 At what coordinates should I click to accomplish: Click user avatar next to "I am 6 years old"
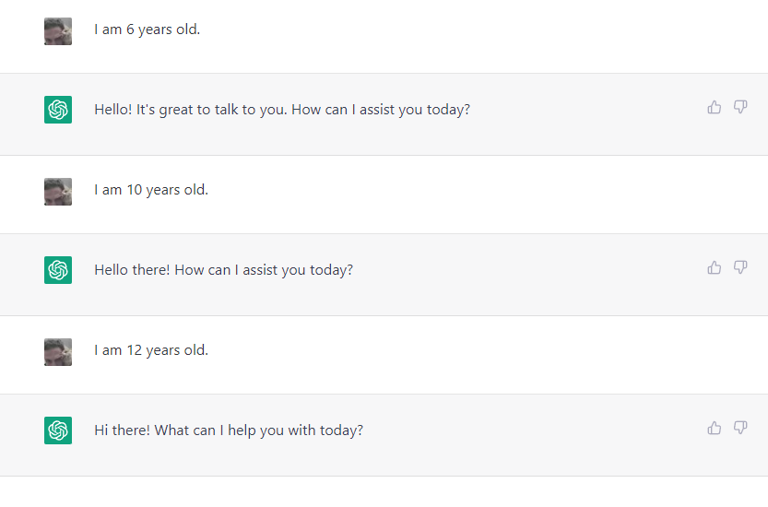[x=58, y=31]
